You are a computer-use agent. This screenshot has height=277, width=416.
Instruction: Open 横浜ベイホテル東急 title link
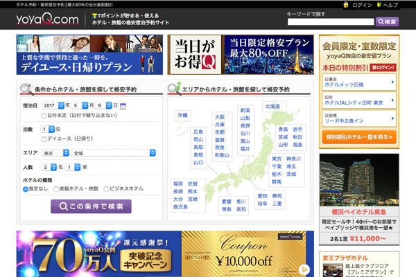(359, 212)
